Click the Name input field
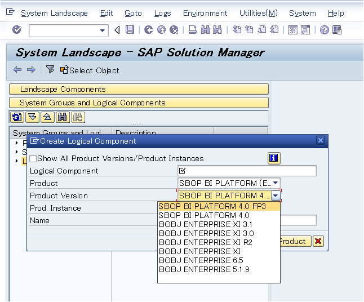Viewport: 364px width, 302px height. pyautogui.click(x=298, y=220)
